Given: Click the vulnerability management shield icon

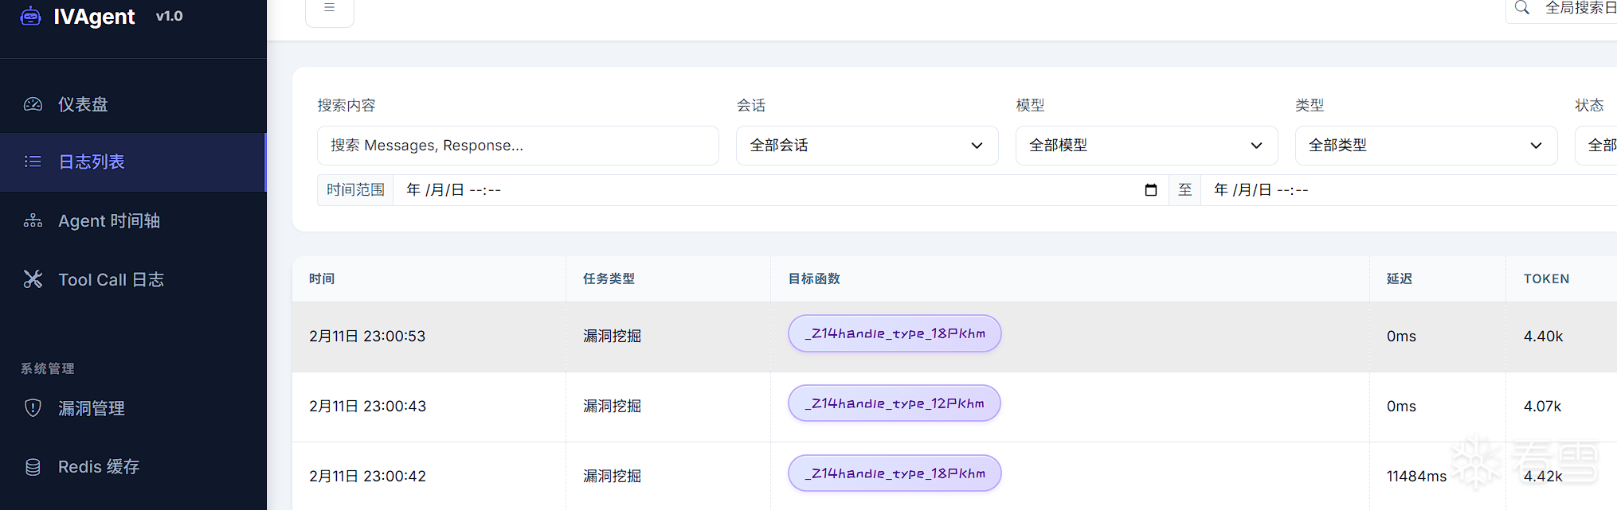Looking at the screenshot, I should click(x=33, y=408).
